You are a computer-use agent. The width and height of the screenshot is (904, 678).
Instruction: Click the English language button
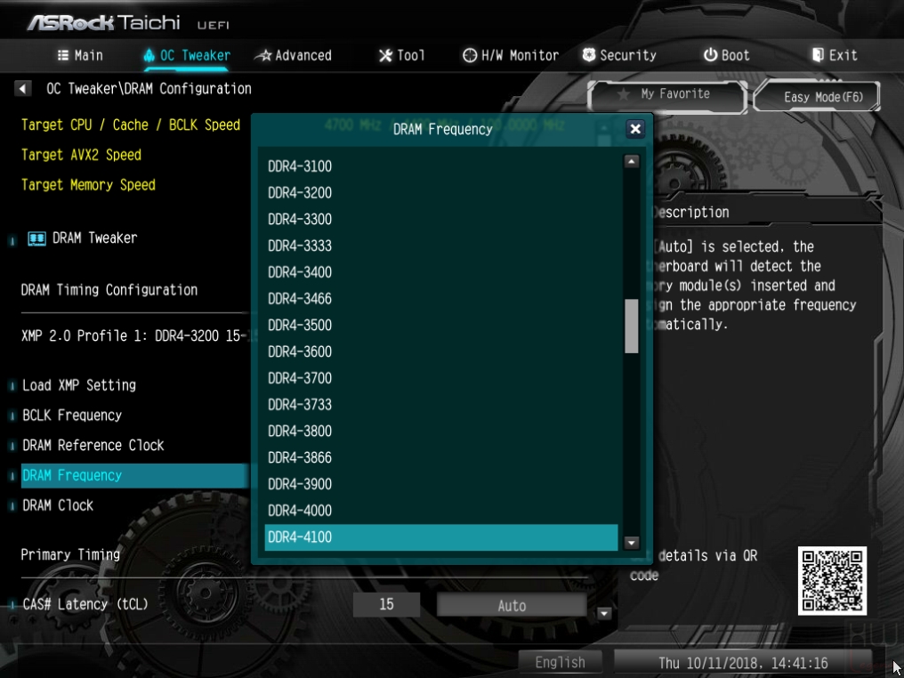coord(560,663)
